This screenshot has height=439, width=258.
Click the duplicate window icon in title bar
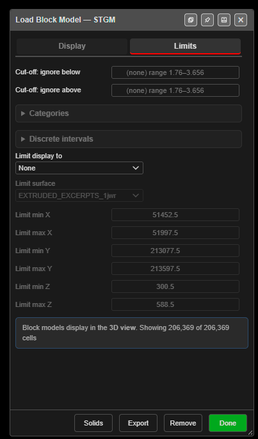[191, 20]
